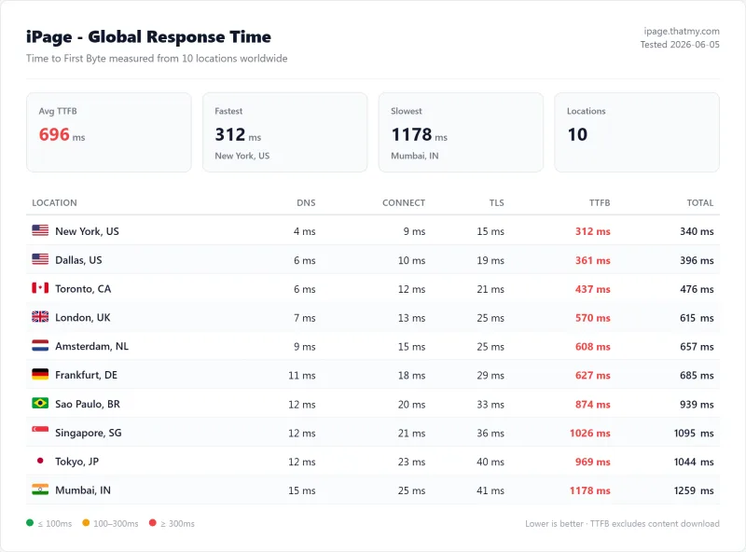746x552 pixels.
Task: Click the New York, US location name
Action: click(x=87, y=231)
